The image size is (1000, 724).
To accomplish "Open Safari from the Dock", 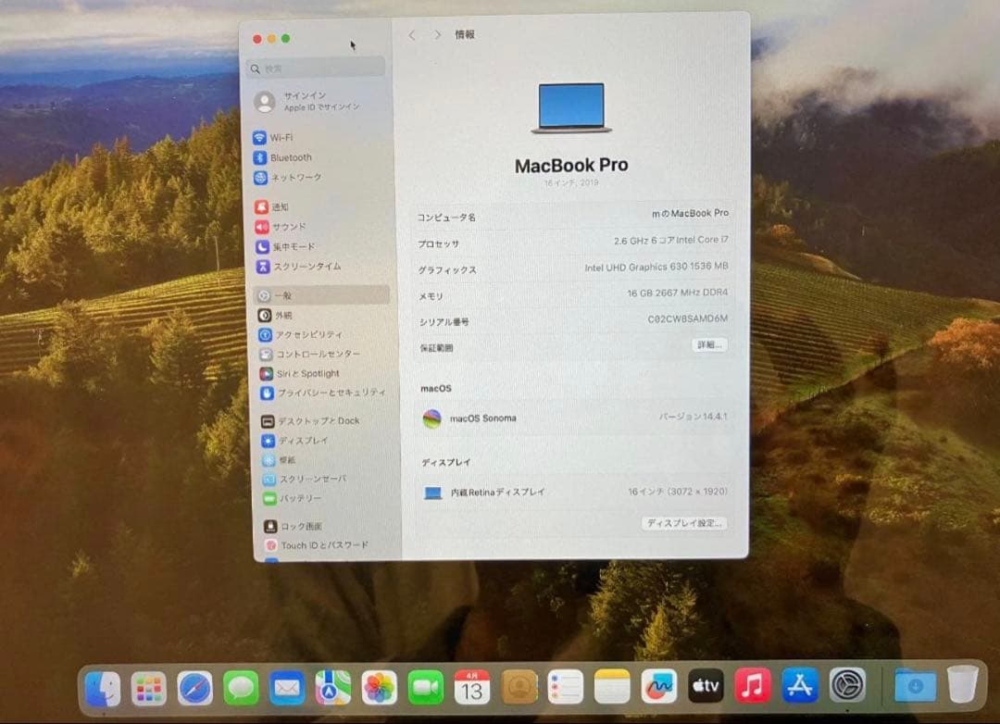I will tap(194, 688).
